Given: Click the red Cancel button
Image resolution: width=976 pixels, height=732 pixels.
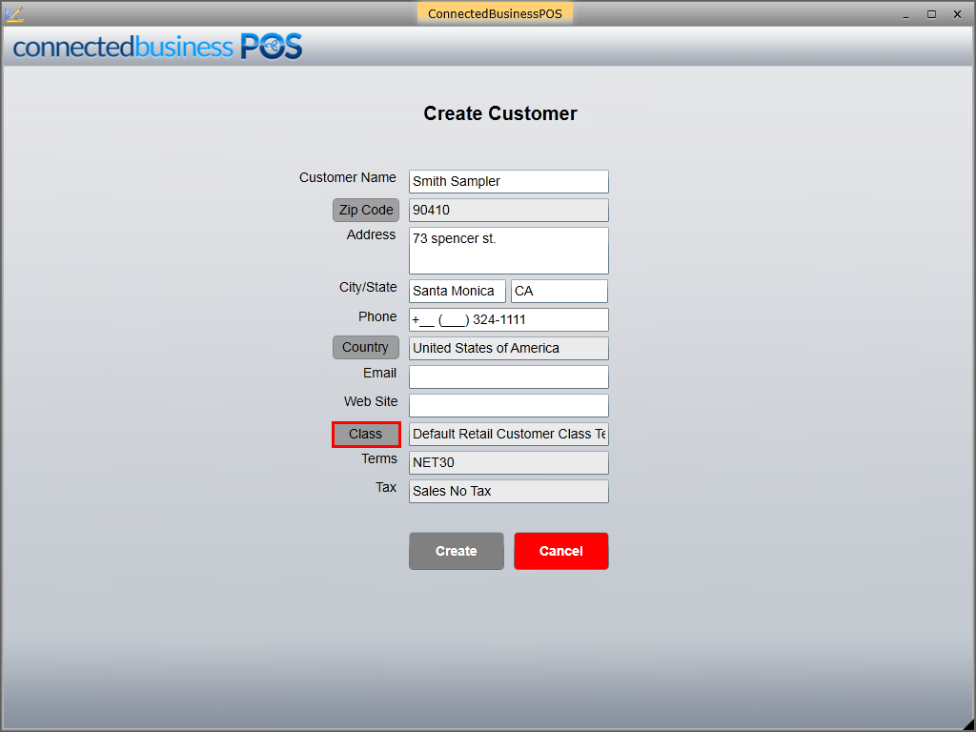Looking at the screenshot, I should pyautogui.click(x=560, y=551).
